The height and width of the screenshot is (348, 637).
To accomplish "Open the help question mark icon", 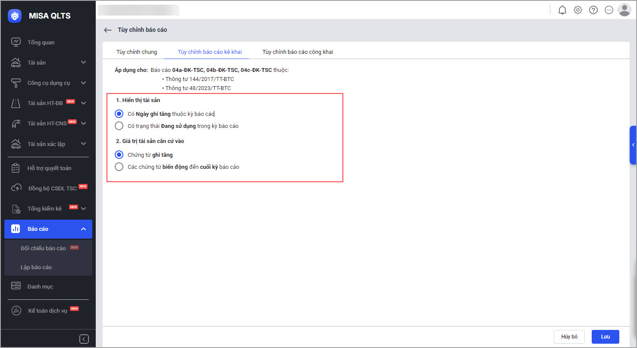I will pos(593,10).
